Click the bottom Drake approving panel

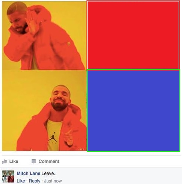coord(44,110)
